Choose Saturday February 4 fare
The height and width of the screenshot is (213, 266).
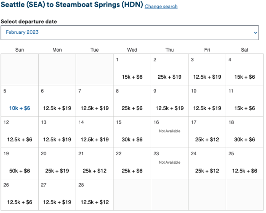point(244,77)
